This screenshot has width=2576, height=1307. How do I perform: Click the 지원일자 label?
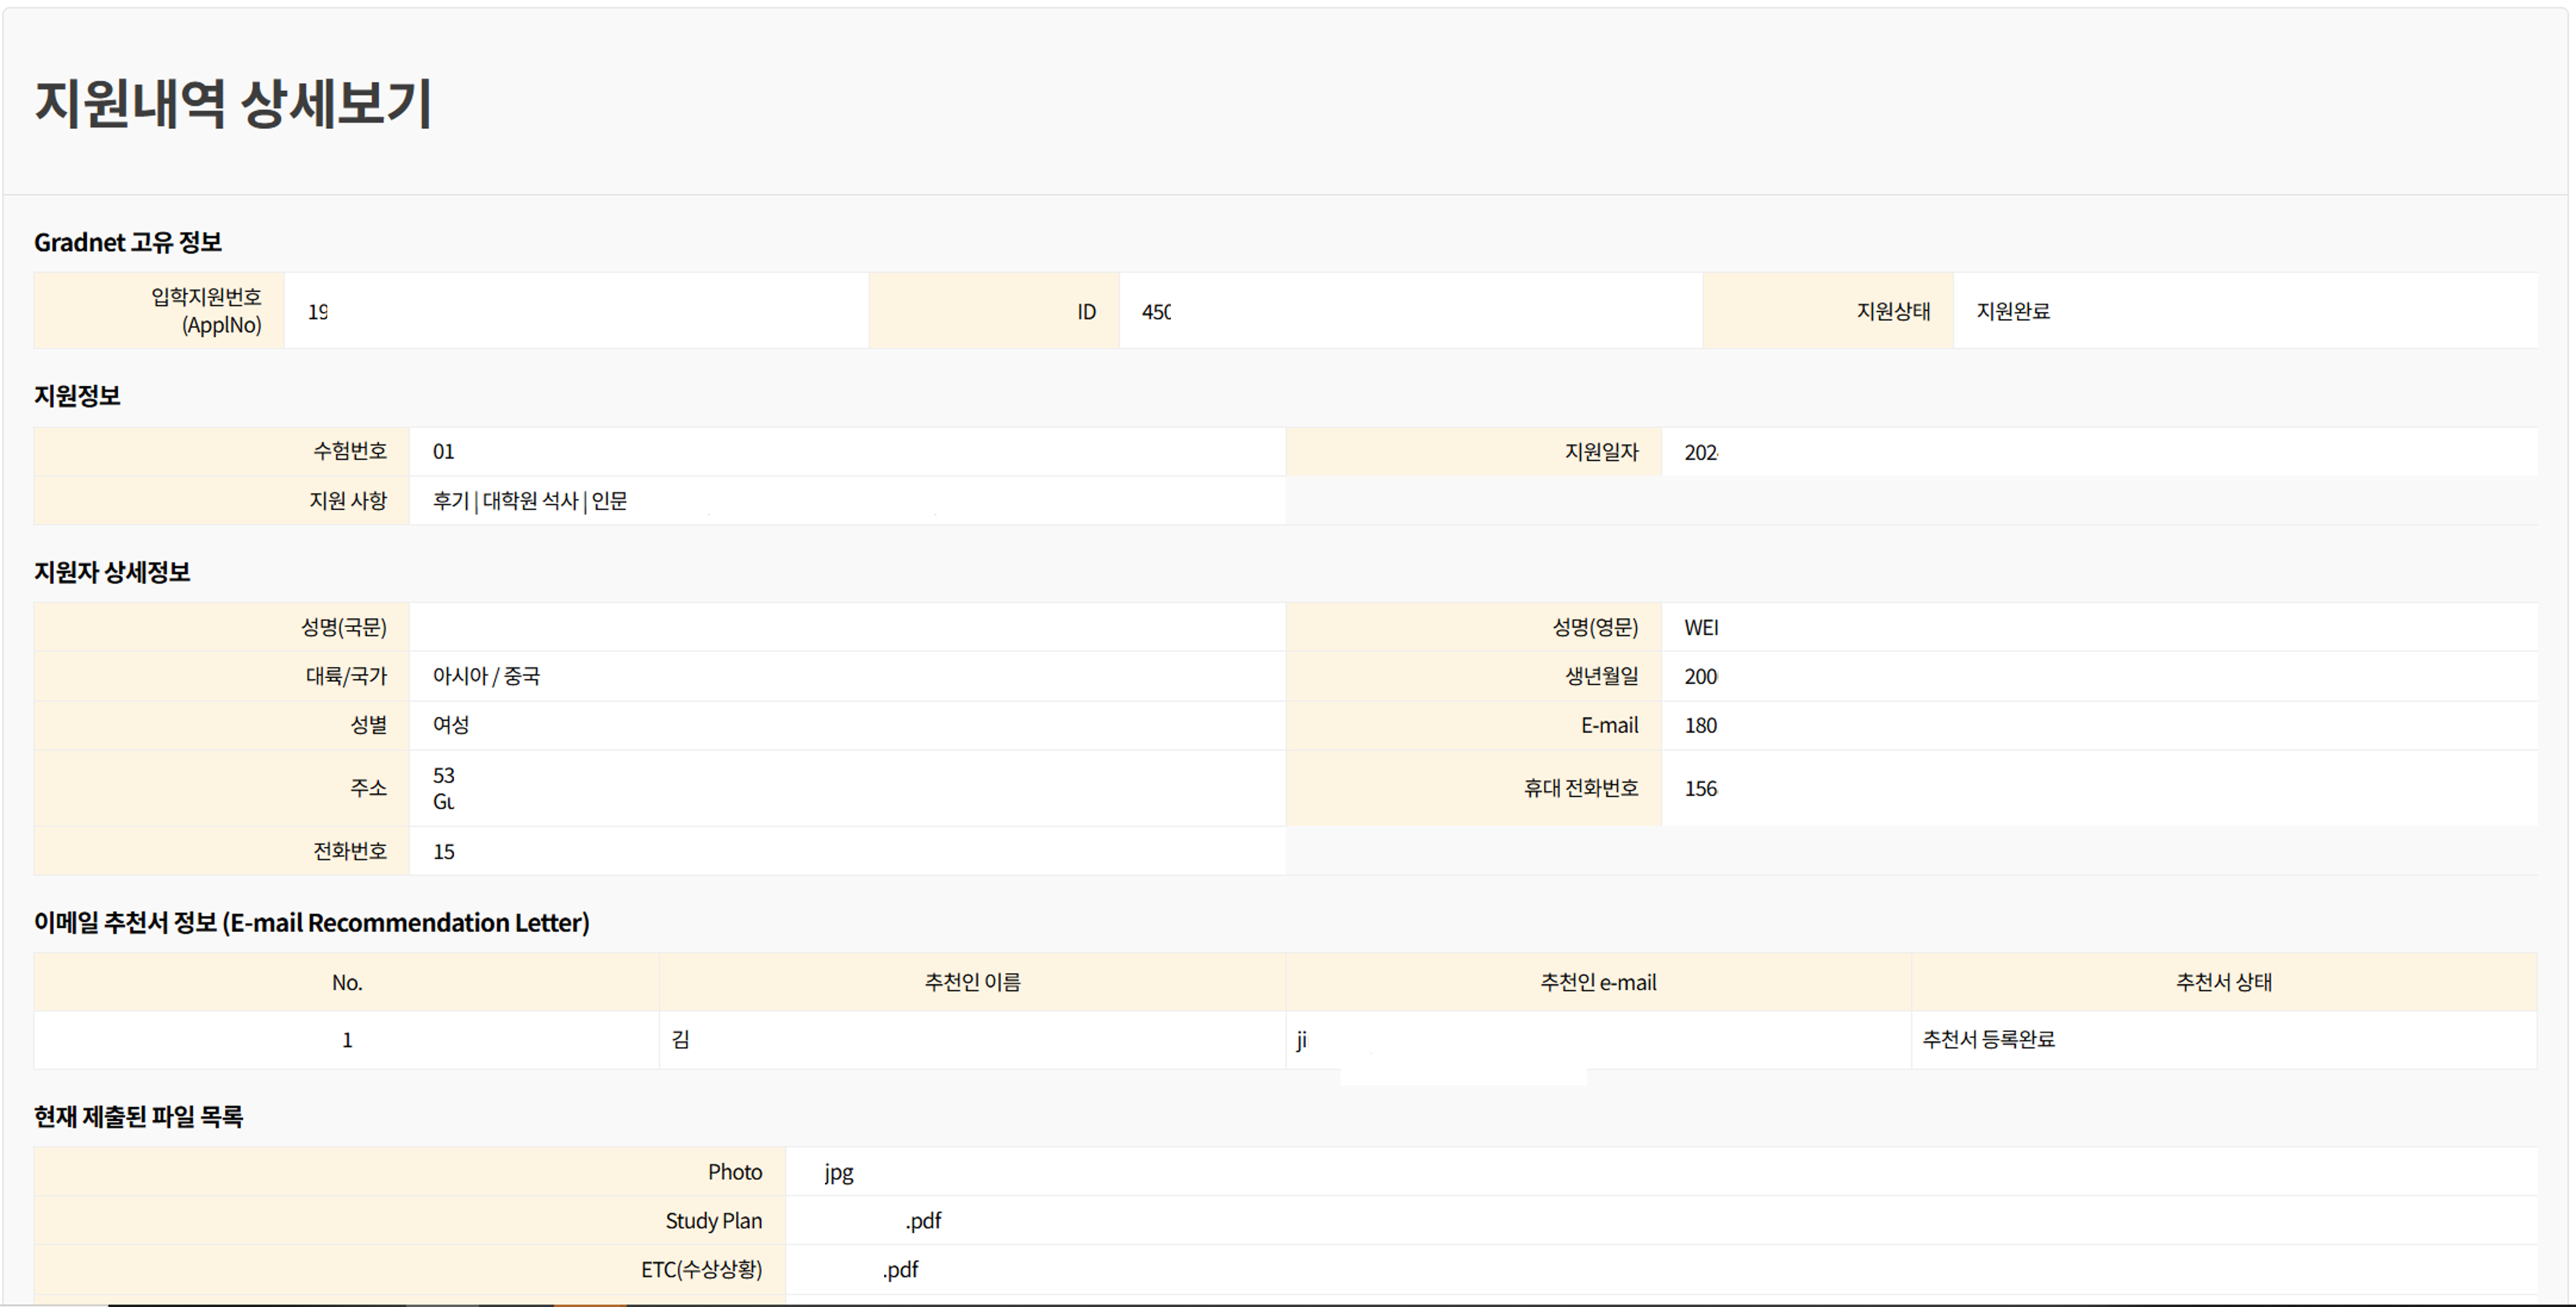coord(1601,452)
